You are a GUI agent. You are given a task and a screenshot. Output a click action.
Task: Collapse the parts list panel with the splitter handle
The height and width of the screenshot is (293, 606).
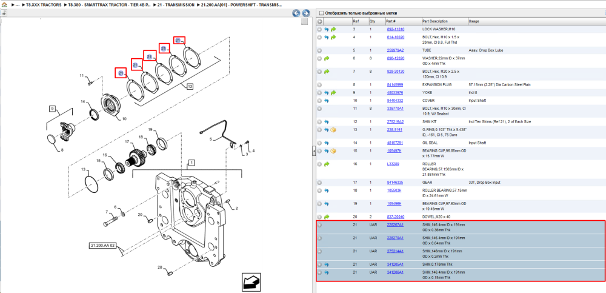point(314,152)
